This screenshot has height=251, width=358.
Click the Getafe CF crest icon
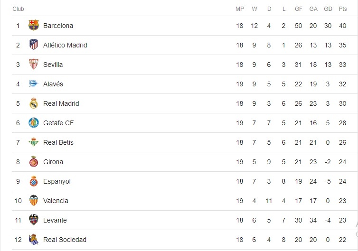[x=33, y=123]
